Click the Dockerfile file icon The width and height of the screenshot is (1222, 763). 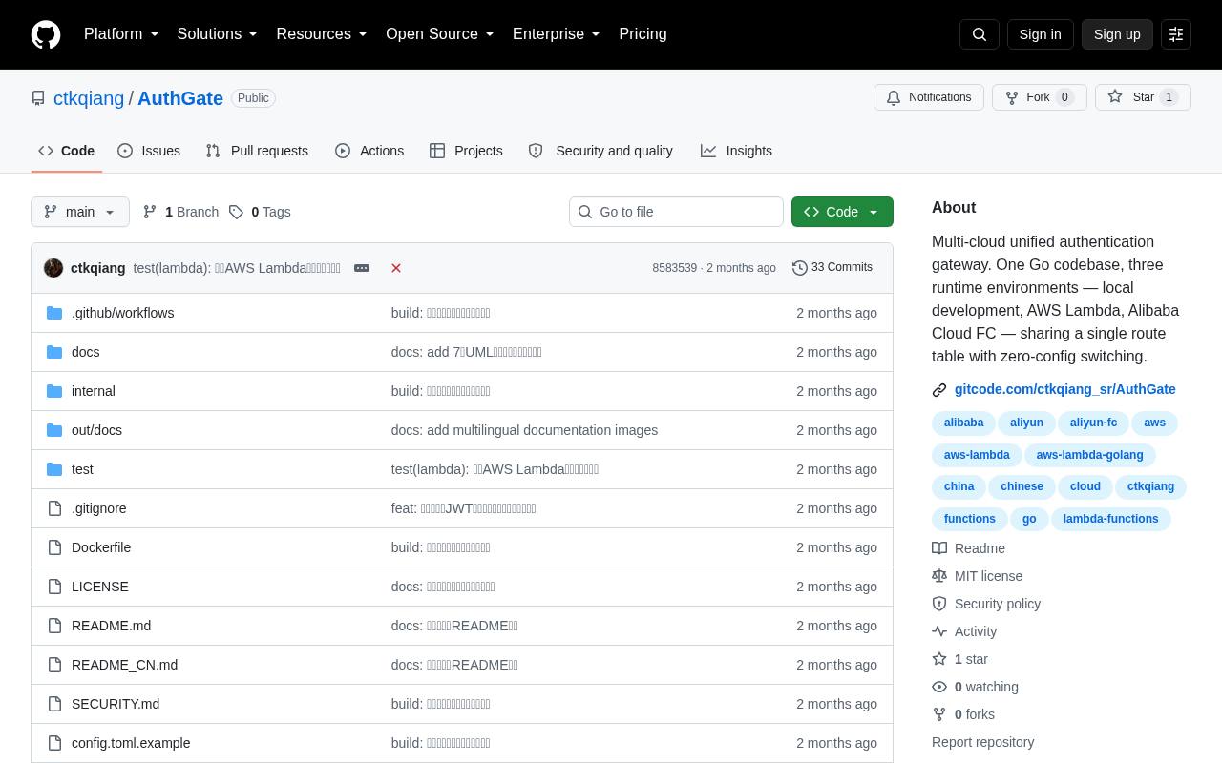pyautogui.click(x=54, y=547)
